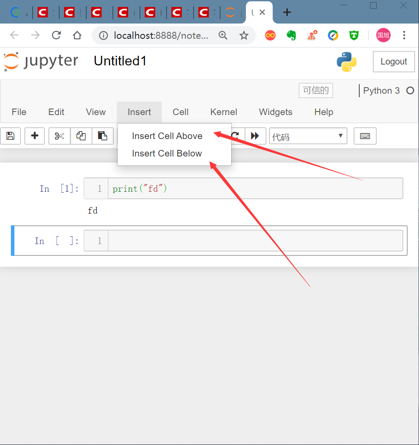Viewport: 419px width, 445px height.
Task: Open the Chrome browser menu with three dots
Action: click(404, 35)
